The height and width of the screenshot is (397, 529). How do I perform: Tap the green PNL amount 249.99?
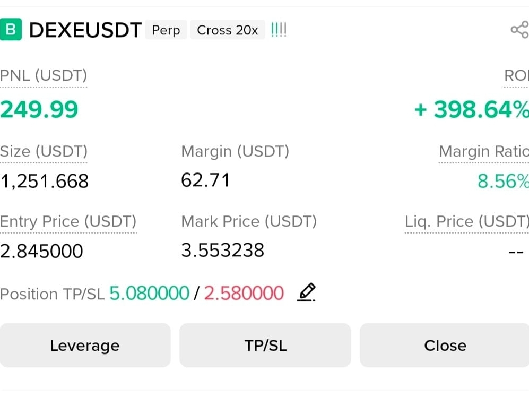pyautogui.click(x=39, y=110)
